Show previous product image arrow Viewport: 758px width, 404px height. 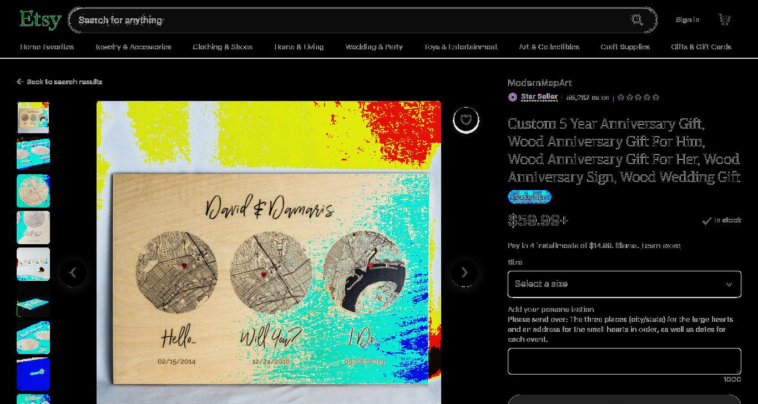[73, 273]
